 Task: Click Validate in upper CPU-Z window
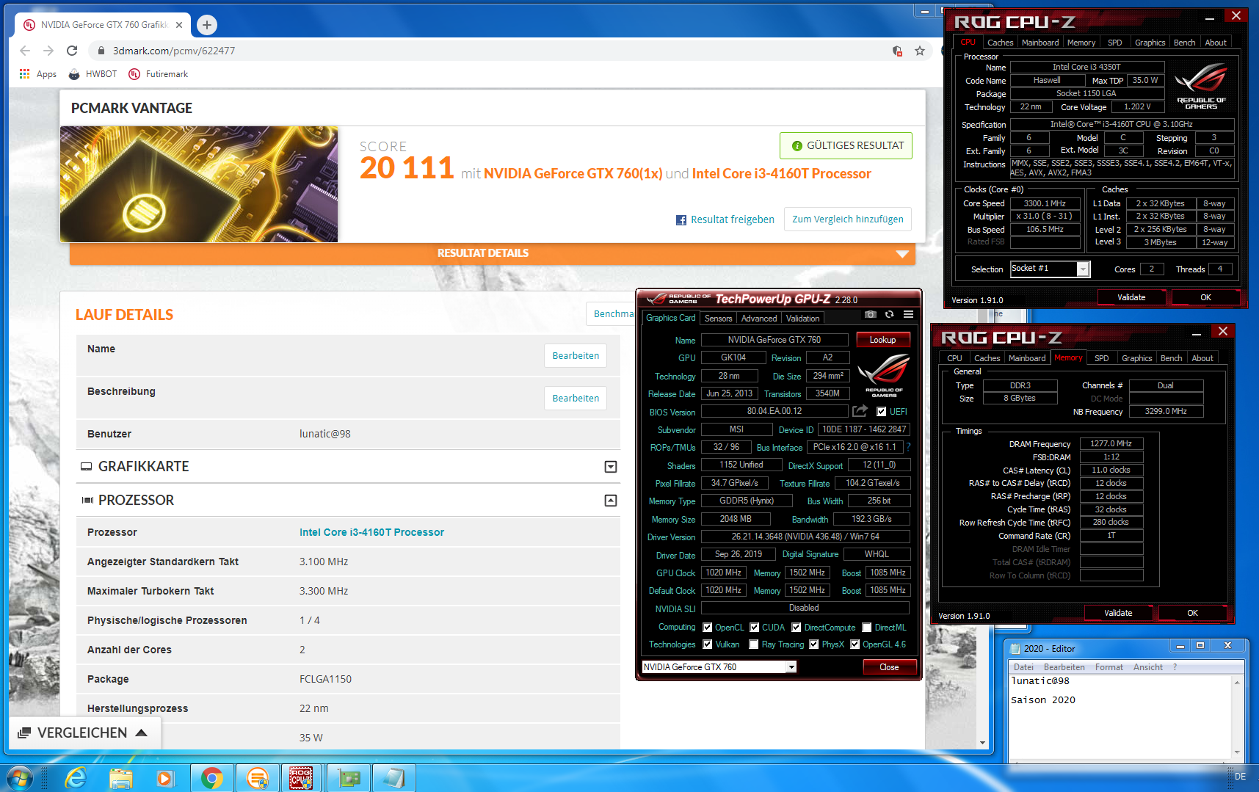[1131, 297]
